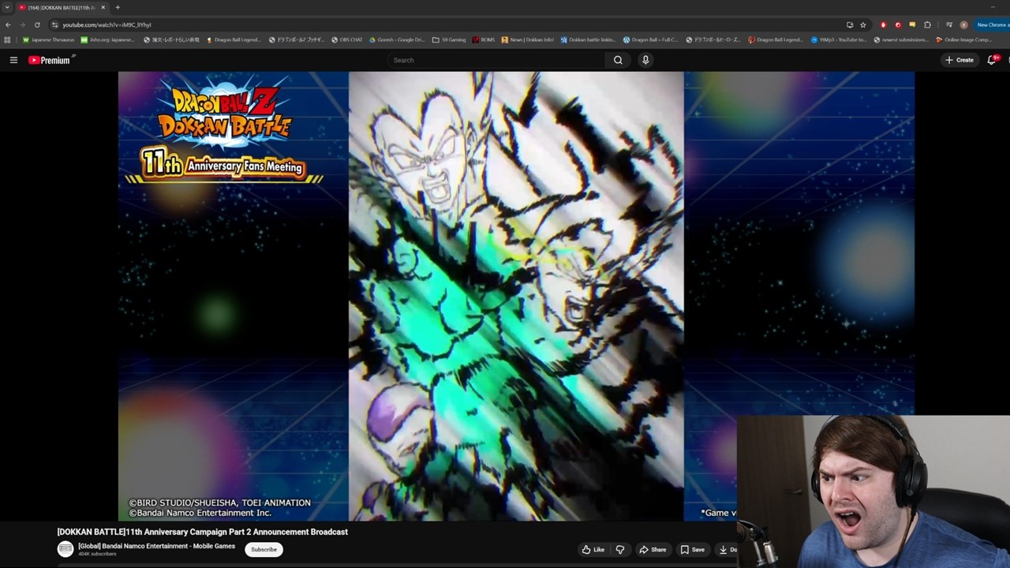Like the Dokkan Battle video
This screenshot has width=1010, height=568.
coord(593,550)
